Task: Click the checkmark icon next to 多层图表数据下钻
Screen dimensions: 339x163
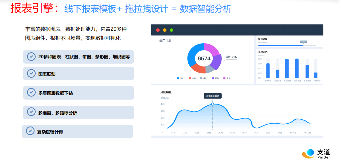Action: (31, 93)
